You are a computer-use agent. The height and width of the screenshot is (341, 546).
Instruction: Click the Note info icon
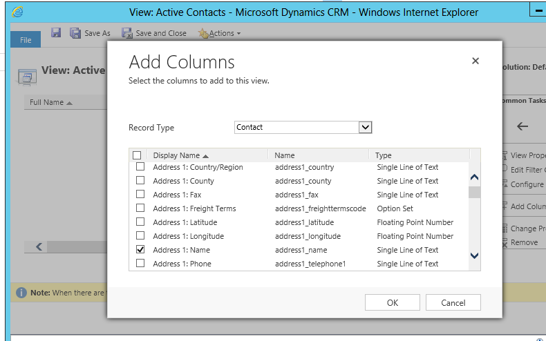point(21,293)
